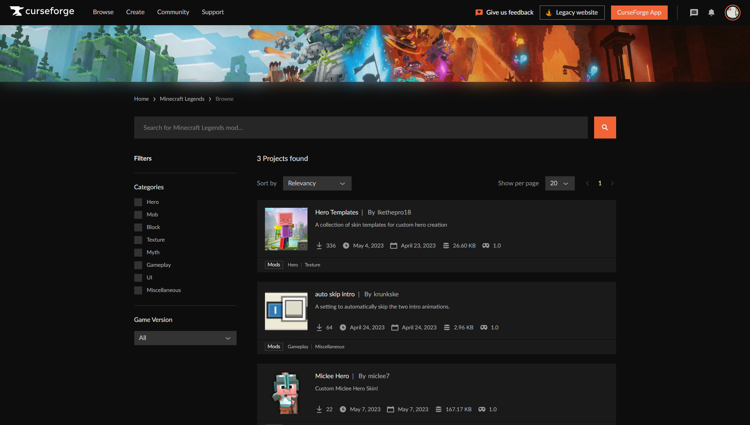Open the messages chat icon

click(x=694, y=13)
